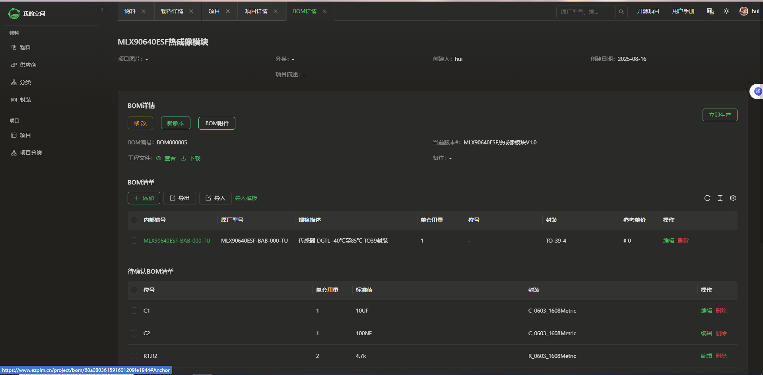Toggle select-all checkbox in BOM清单 header
This screenshot has height=375, width=763.
click(134, 220)
